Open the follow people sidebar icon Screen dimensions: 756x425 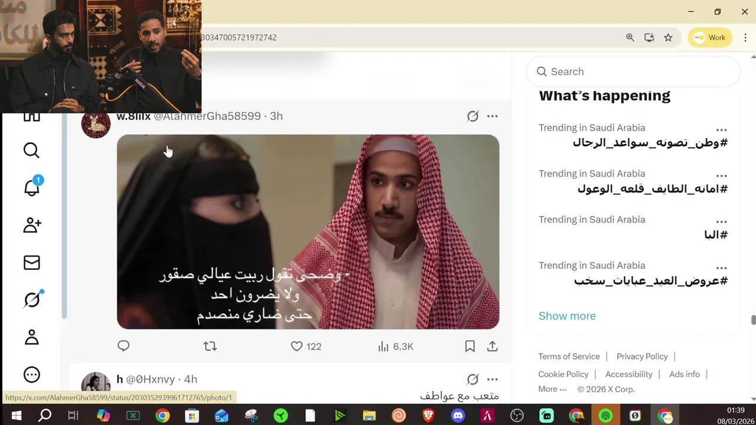(32, 225)
